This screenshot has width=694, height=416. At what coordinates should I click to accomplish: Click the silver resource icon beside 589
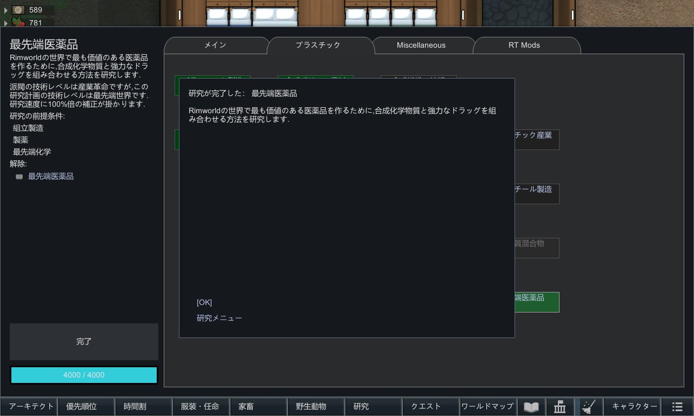(x=18, y=10)
